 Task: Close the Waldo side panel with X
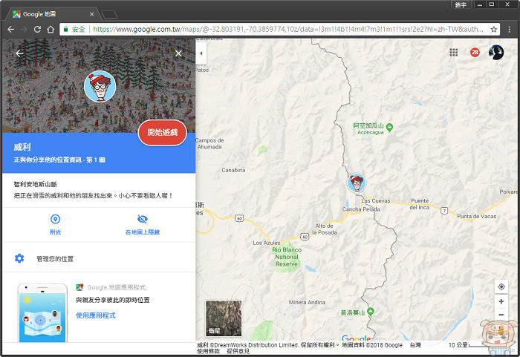tap(178, 53)
